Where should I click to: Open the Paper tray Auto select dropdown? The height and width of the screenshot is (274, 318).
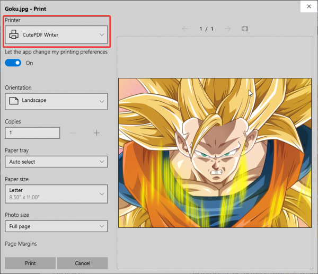click(x=56, y=162)
